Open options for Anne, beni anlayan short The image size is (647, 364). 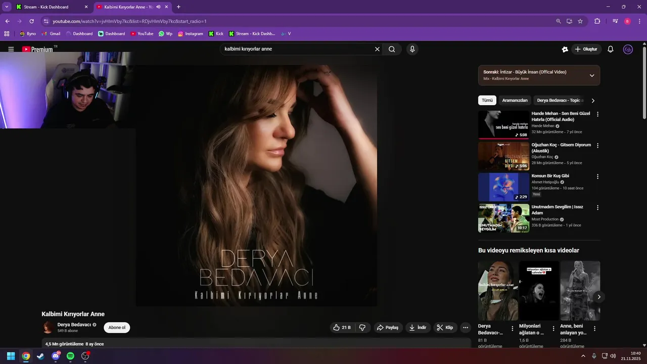click(x=594, y=329)
